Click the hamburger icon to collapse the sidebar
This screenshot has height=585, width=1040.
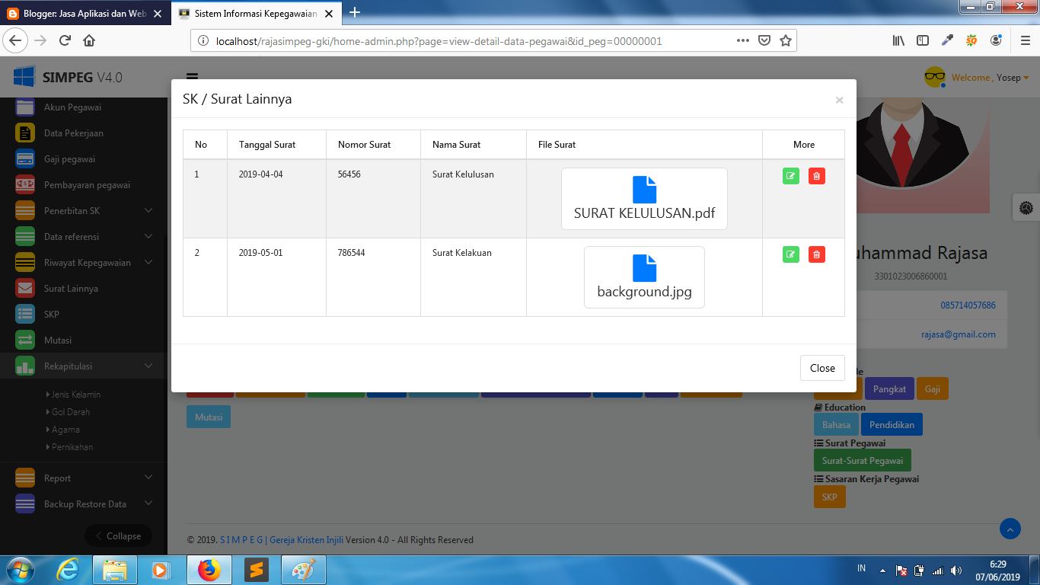[x=192, y=77]
